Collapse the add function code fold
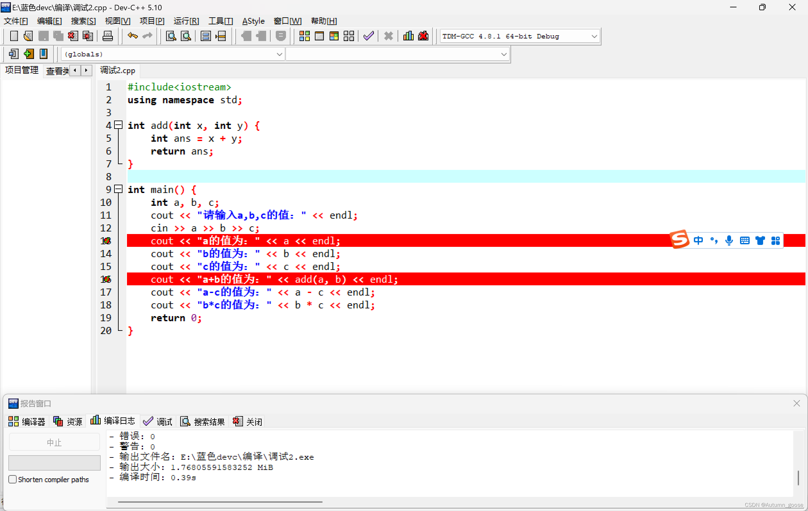 tap(118, 125)
